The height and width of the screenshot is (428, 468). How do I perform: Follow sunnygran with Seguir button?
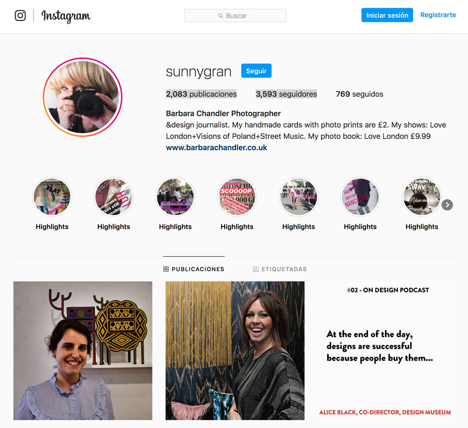pyautogui.click(x=256, y=71)
